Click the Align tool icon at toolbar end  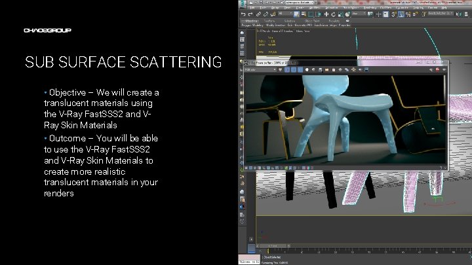tap(467, 14)
